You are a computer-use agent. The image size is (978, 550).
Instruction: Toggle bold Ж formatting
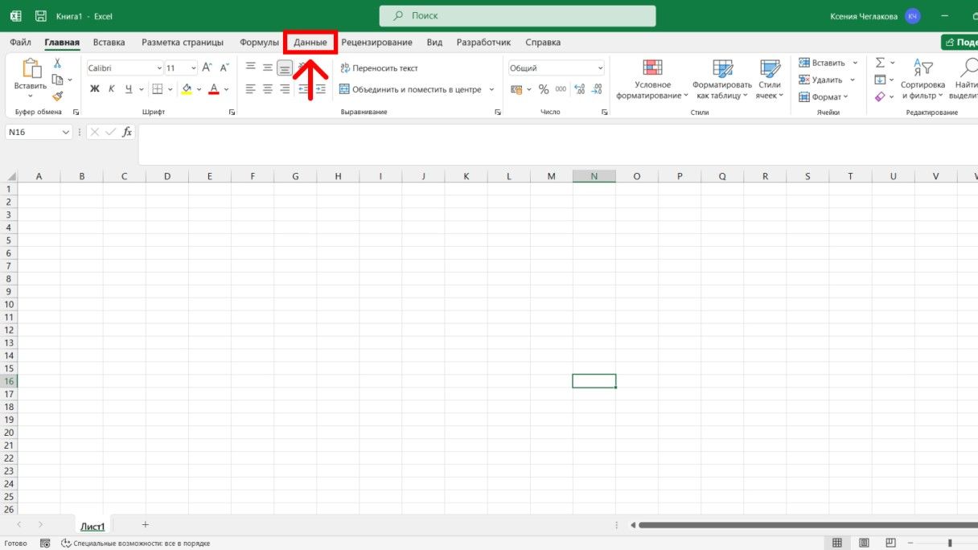tap(95, 89)
